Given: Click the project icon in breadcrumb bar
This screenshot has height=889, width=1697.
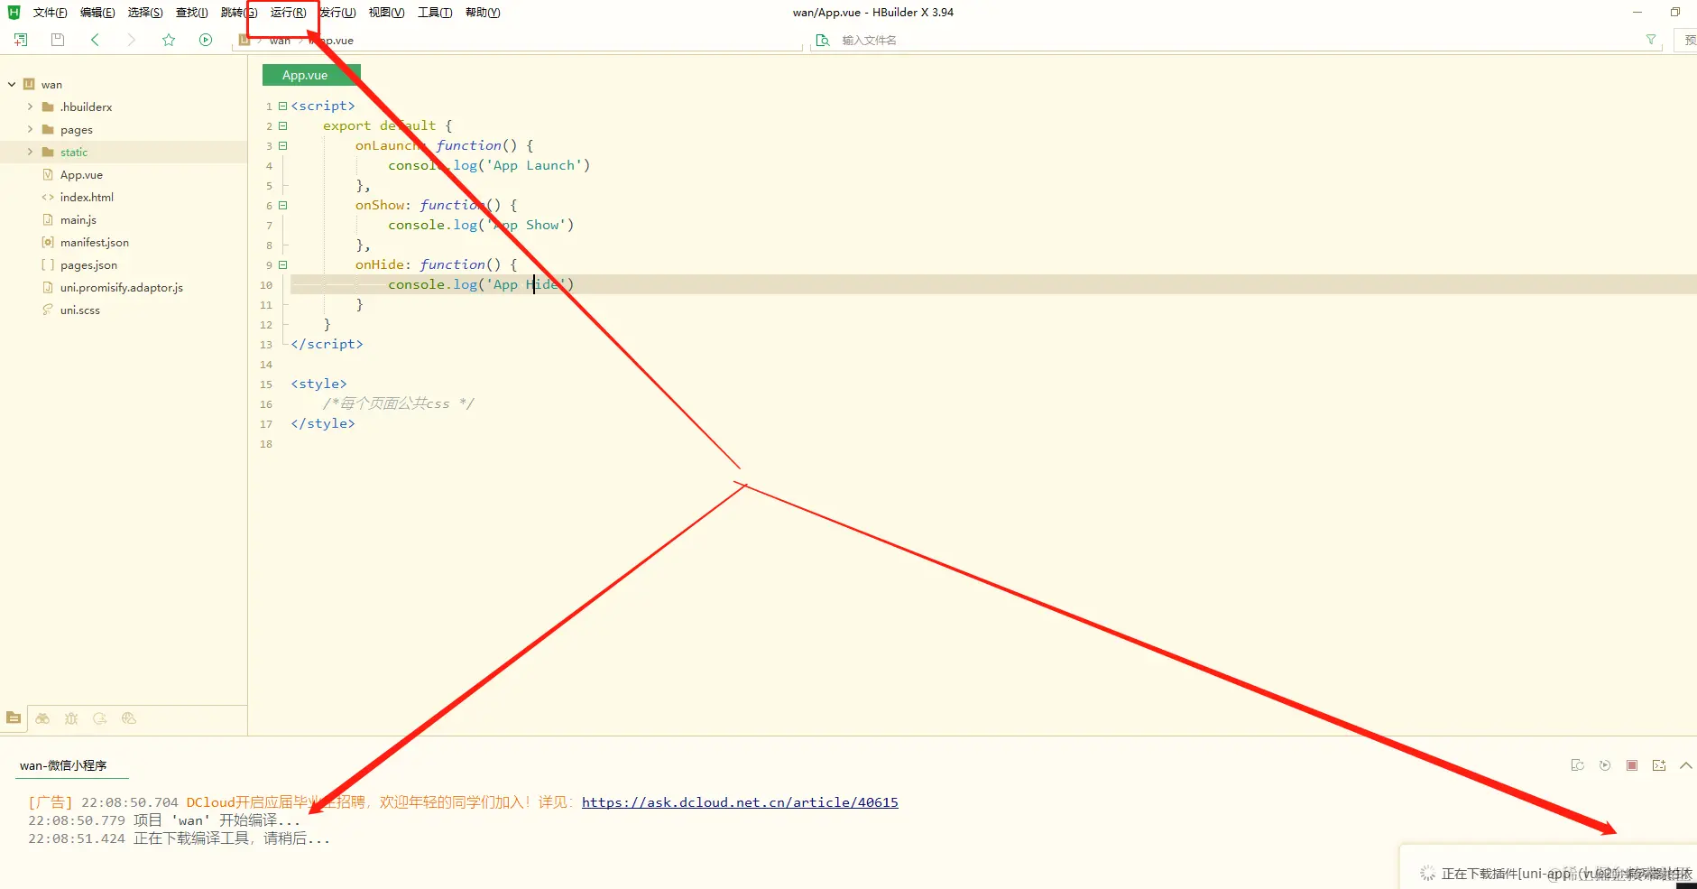Looking at the screenshot, I should click(244, 40).
